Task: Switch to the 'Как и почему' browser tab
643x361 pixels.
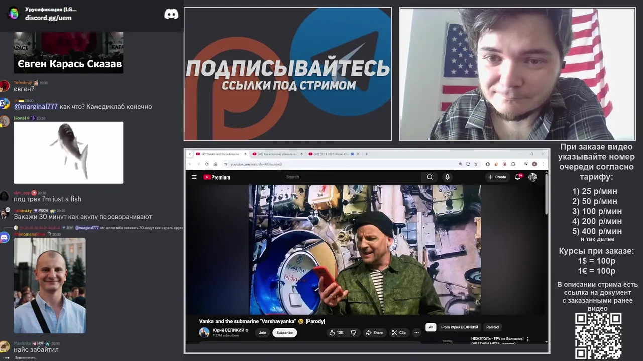Action: point(276,154)
